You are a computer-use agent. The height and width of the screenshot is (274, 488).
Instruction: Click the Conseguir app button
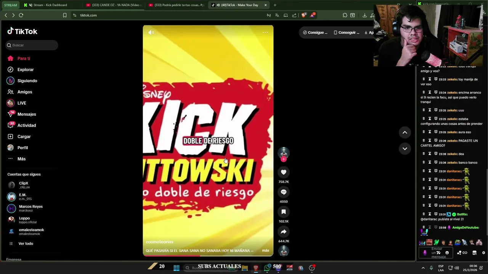tap(346, 32)
